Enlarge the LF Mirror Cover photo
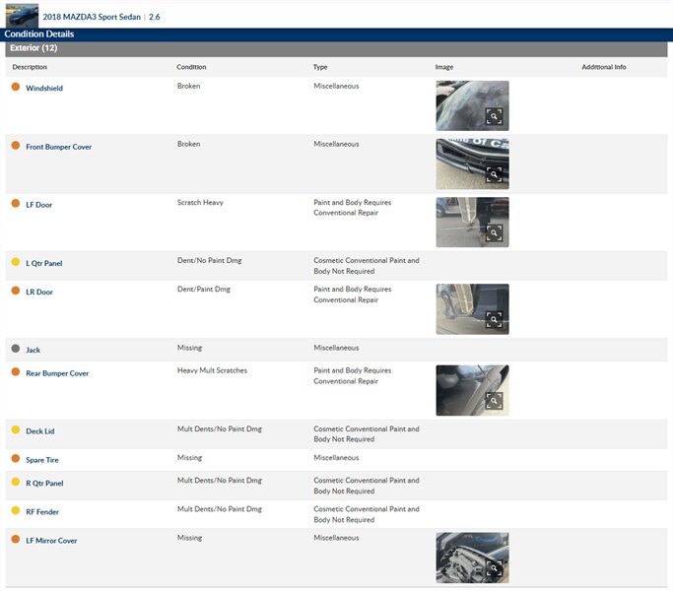The height and width of the screenshot is (591, 673). (494, 568)
